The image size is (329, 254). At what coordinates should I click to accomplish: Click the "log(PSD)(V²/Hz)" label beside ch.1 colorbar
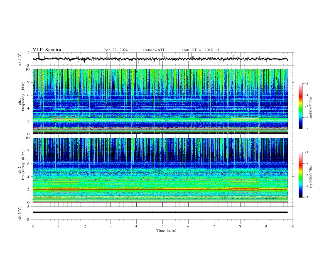tap(311, 108)
